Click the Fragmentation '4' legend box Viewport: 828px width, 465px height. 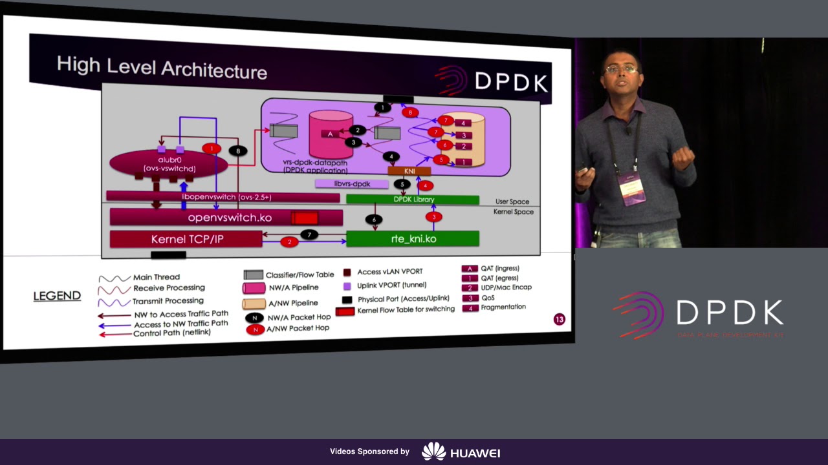pos(469,308)
